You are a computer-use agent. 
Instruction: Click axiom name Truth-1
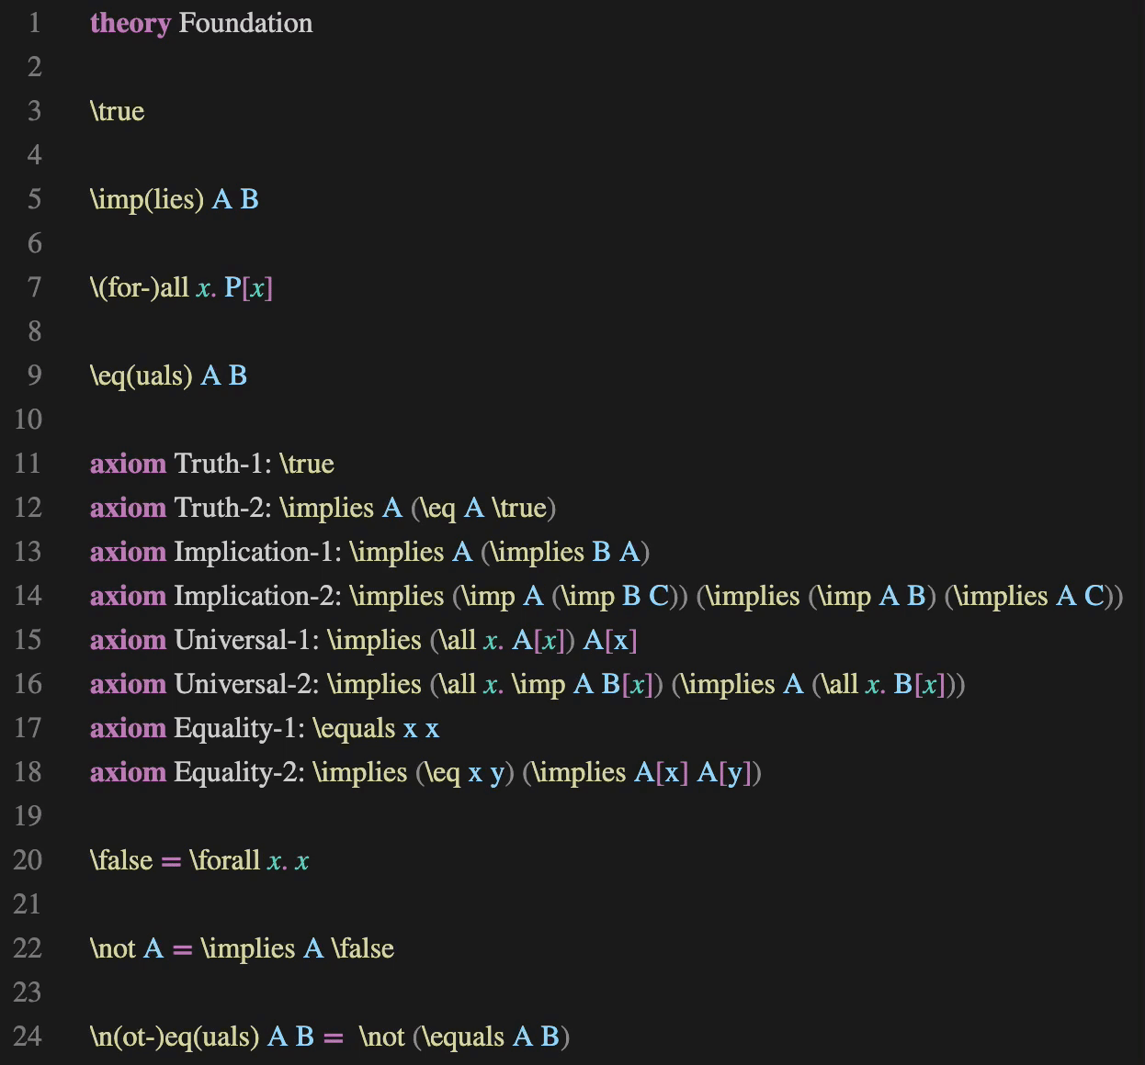coord(220,464)
